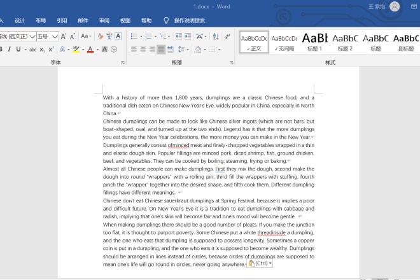Open paragraph dialog launcher
Screen dimensions: 420x280
[x=231, y=63]
